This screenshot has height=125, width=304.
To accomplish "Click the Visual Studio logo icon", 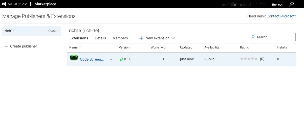I will coord(4,4).
